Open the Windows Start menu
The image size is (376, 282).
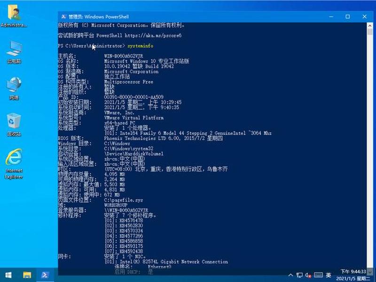(8, 275)
